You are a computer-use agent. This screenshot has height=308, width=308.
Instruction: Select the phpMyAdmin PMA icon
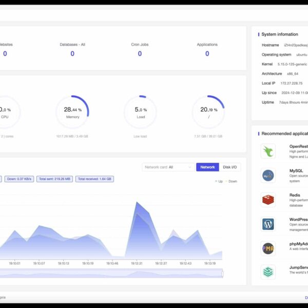click(268, 248)
